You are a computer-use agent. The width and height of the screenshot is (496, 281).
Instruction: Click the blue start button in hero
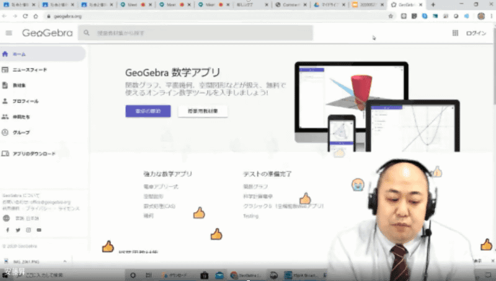pyautogui.click(x=148, y=111)
